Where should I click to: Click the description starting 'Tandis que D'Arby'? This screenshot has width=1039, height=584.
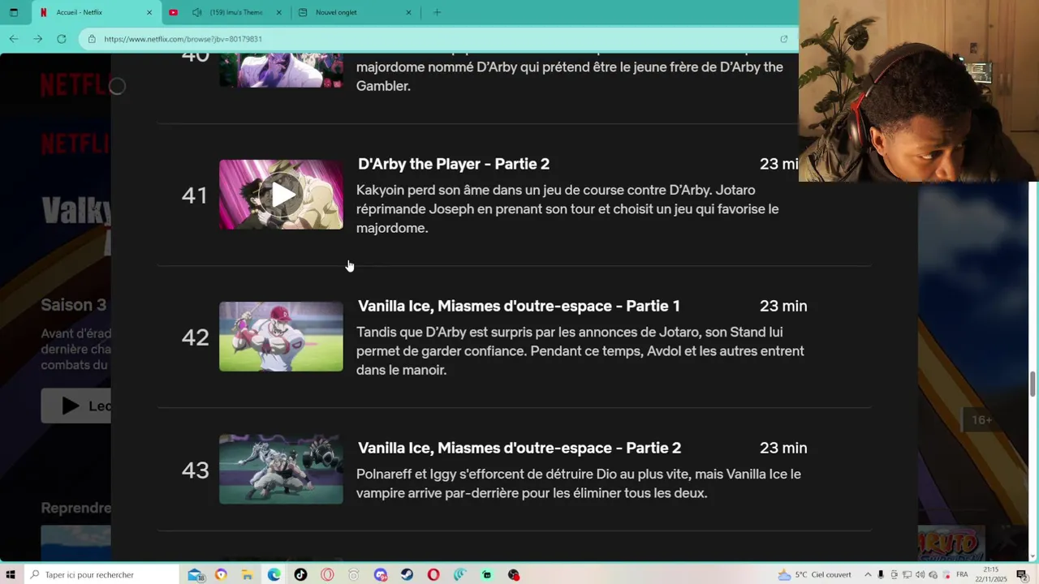tap(580, 351)
